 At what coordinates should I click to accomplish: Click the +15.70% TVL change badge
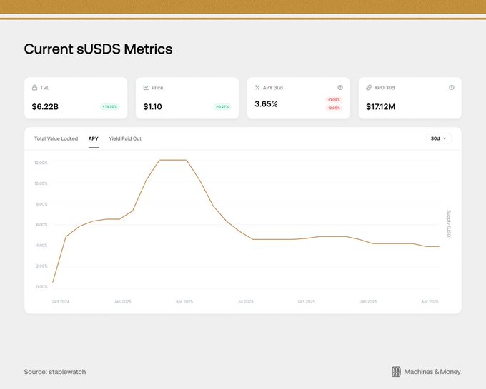pos(110,107)
